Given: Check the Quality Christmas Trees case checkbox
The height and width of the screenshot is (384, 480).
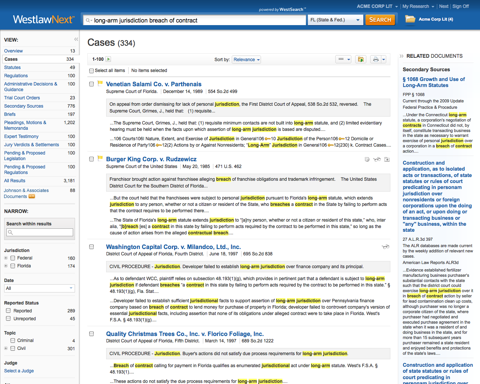Looking at the screenshot, I should click(91, 334).
